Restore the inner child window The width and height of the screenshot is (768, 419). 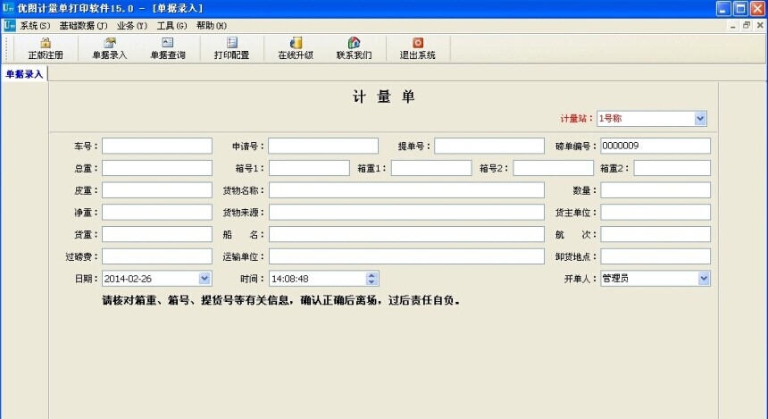pyautogui.click(x=747, y=26)
